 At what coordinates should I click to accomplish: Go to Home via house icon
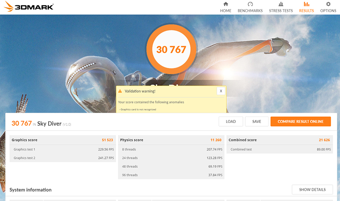point(226,4)
